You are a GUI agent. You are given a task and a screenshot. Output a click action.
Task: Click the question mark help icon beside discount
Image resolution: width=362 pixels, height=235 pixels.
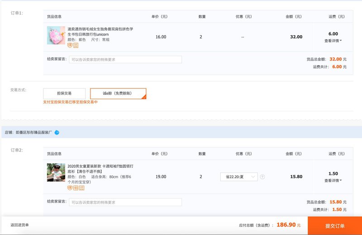pos(262,177)
